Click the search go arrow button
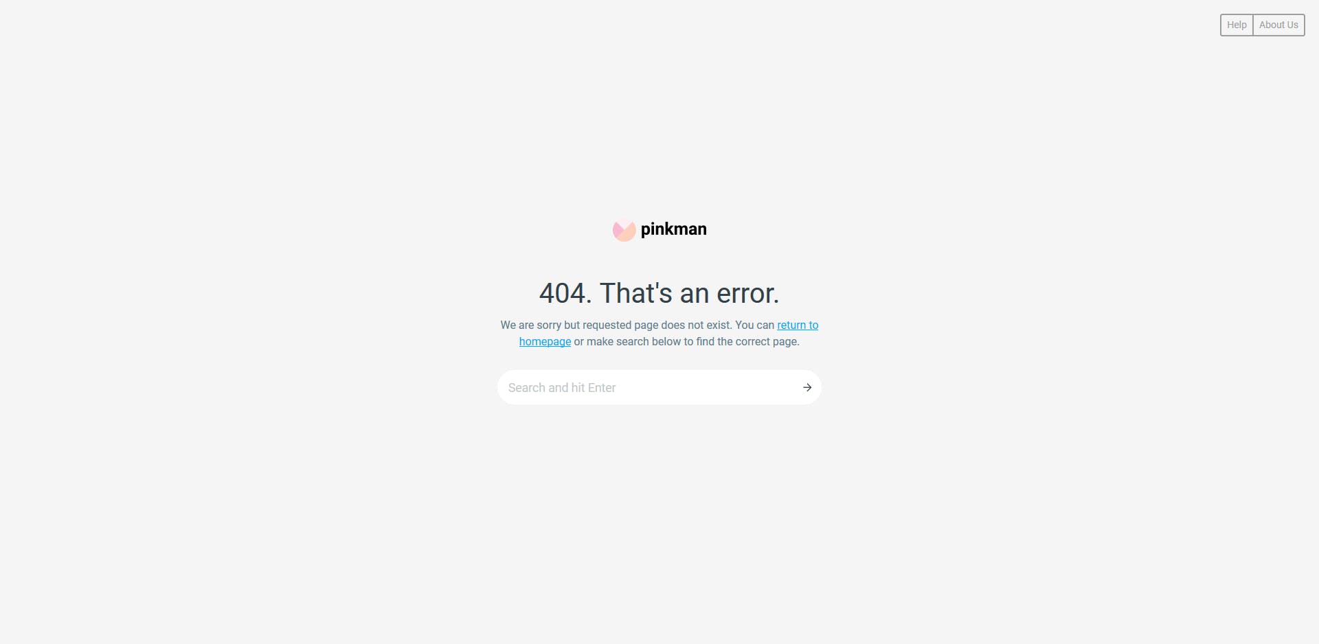1319x644 pixels. coord(807,388)
